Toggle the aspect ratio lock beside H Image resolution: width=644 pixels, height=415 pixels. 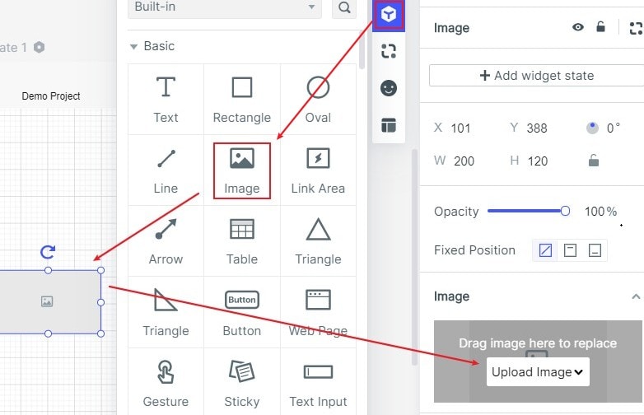point(594,160)
